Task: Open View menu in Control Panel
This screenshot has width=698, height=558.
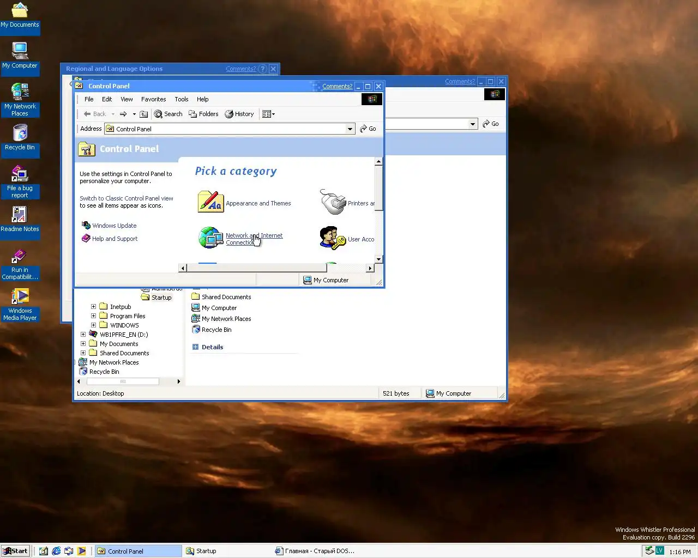Action: pos(127,99)
